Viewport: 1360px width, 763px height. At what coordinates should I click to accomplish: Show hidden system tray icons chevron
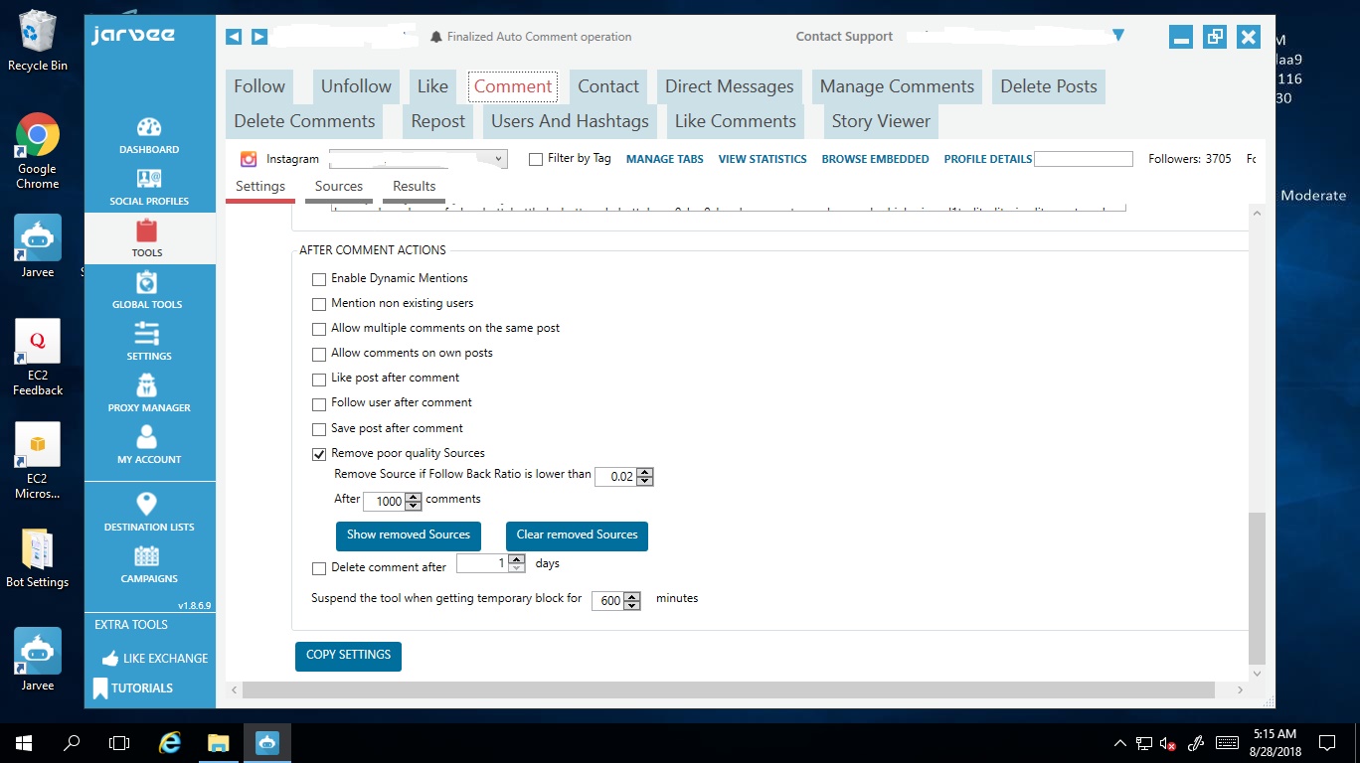point(1120,743)
